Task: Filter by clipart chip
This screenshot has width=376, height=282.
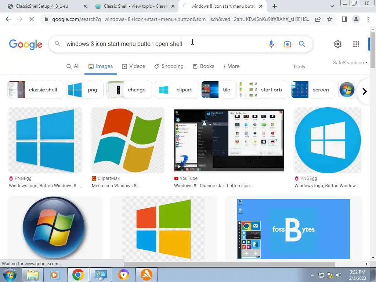Action: pos(177,90)
